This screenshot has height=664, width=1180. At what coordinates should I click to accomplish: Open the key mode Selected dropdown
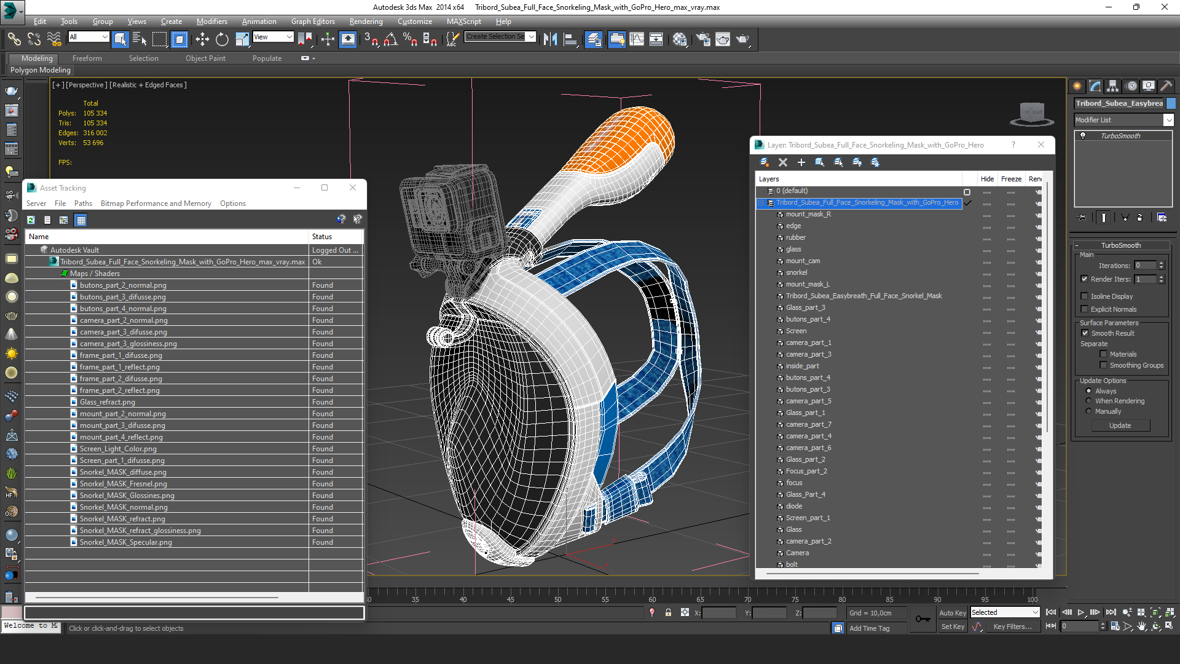pos(1035,612)
